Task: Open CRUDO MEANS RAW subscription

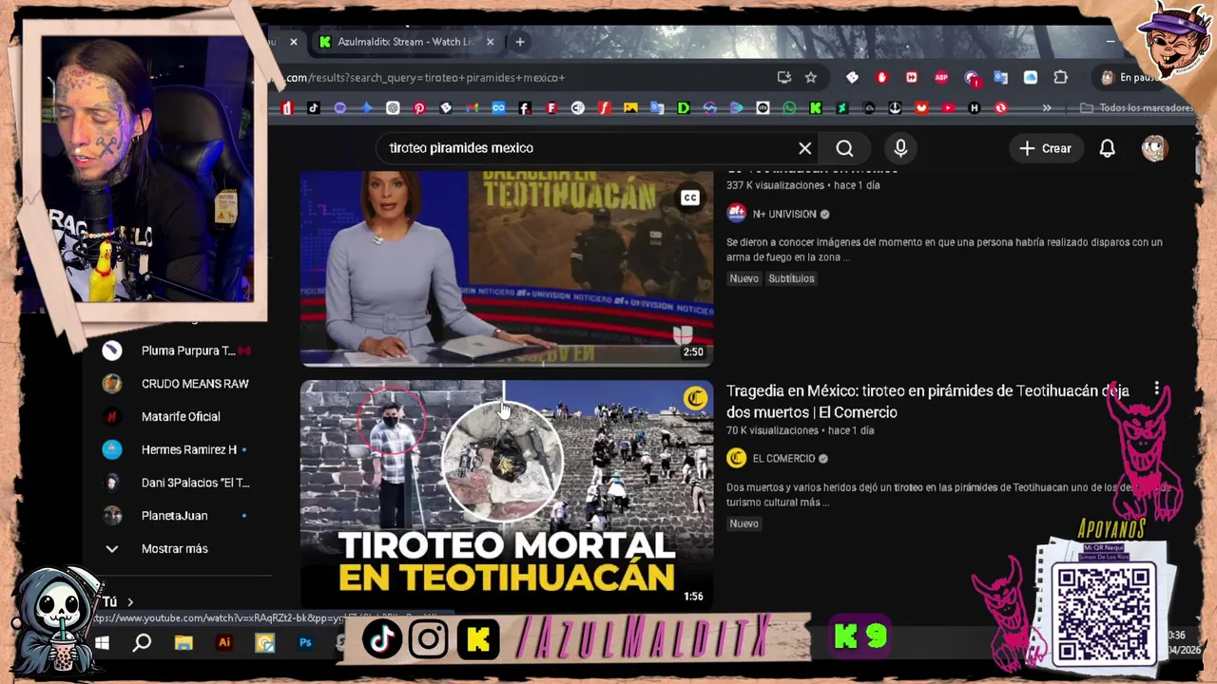Action: coord(176,384)
